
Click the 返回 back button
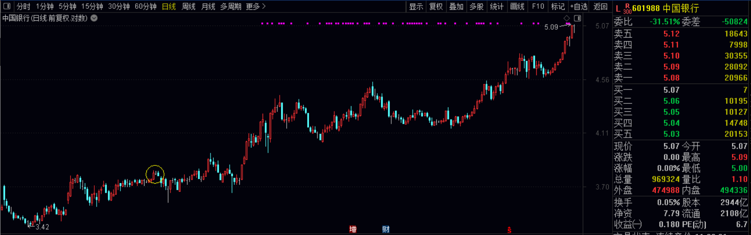pyautogui.click(x=600, y=6)
